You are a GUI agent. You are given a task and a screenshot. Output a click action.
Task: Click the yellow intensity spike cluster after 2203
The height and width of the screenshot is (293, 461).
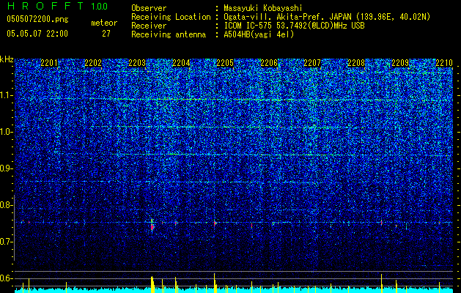[x=153, y=284]
